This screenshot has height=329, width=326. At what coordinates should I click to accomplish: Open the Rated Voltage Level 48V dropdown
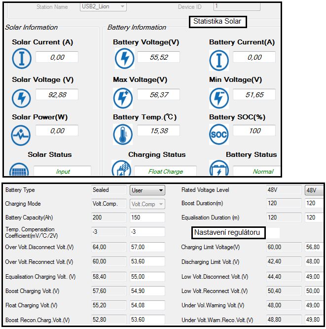[x=314, y=190]
